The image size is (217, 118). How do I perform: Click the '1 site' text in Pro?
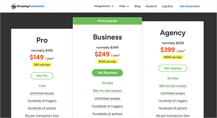pos(42,86)
